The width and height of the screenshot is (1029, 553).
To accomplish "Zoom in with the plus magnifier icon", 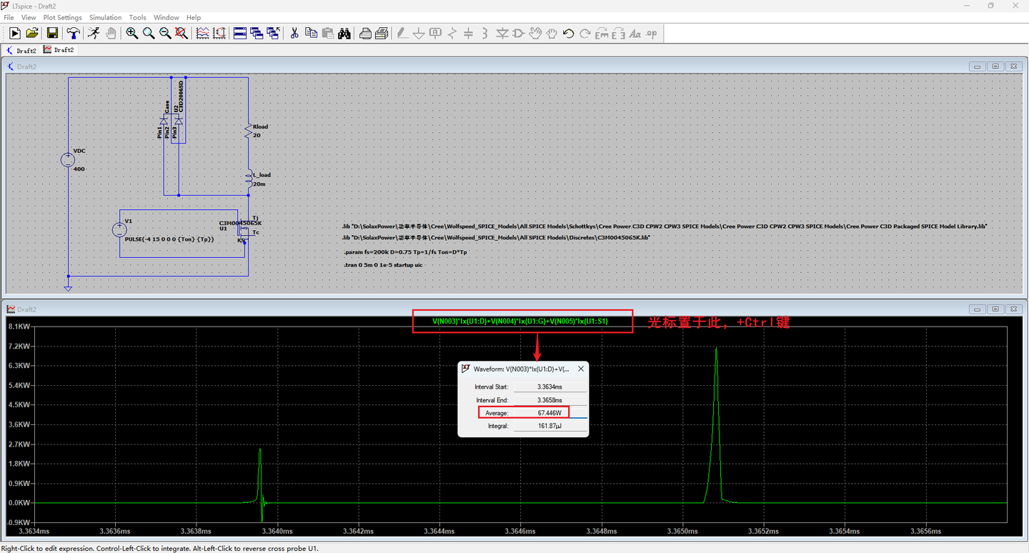I will (132, 33).
